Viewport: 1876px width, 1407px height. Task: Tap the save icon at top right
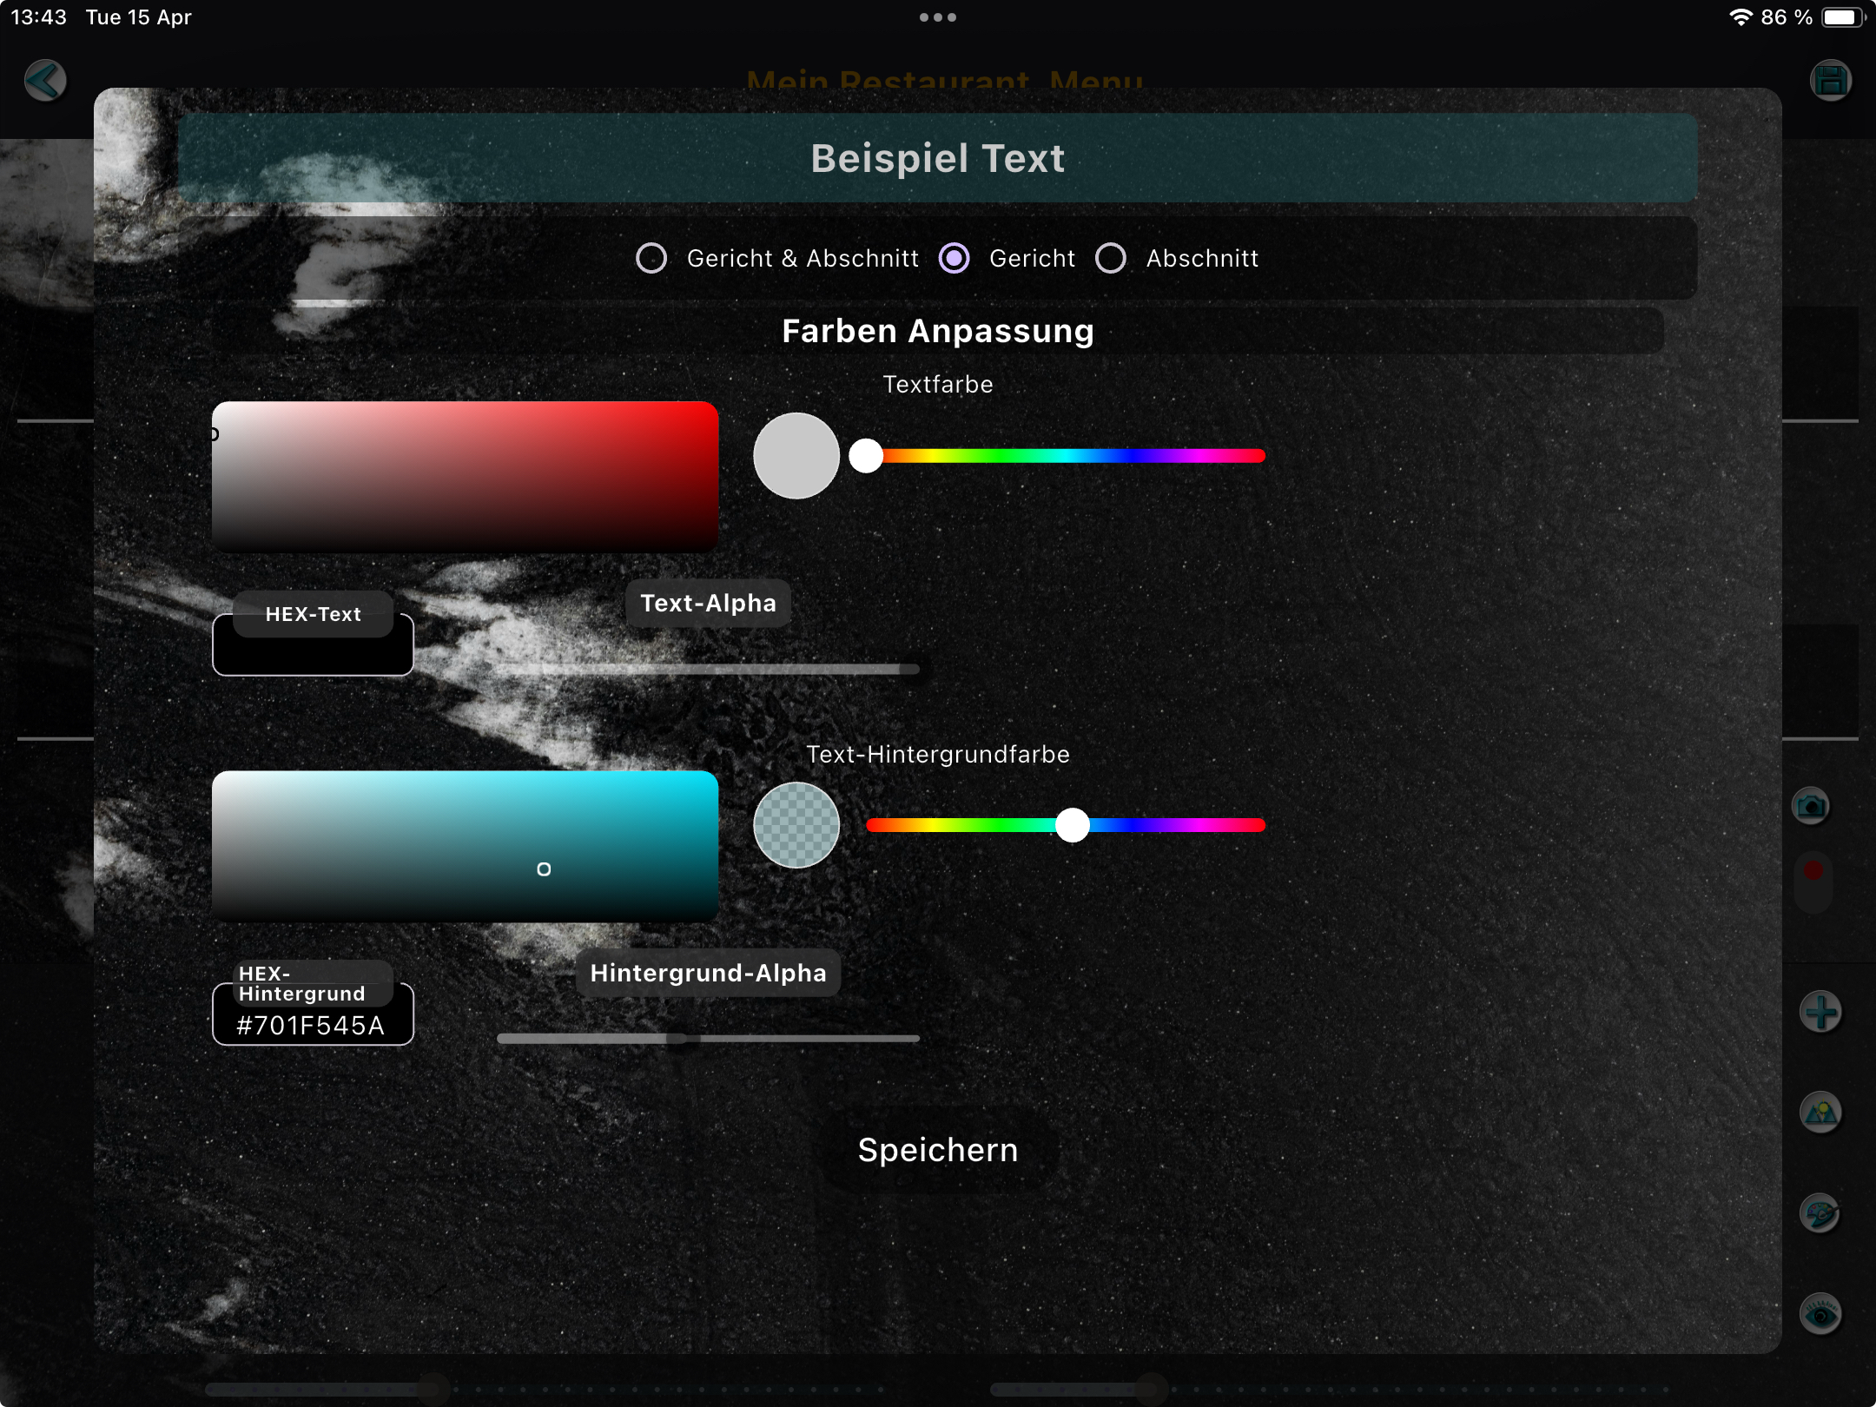[1833, 79]
